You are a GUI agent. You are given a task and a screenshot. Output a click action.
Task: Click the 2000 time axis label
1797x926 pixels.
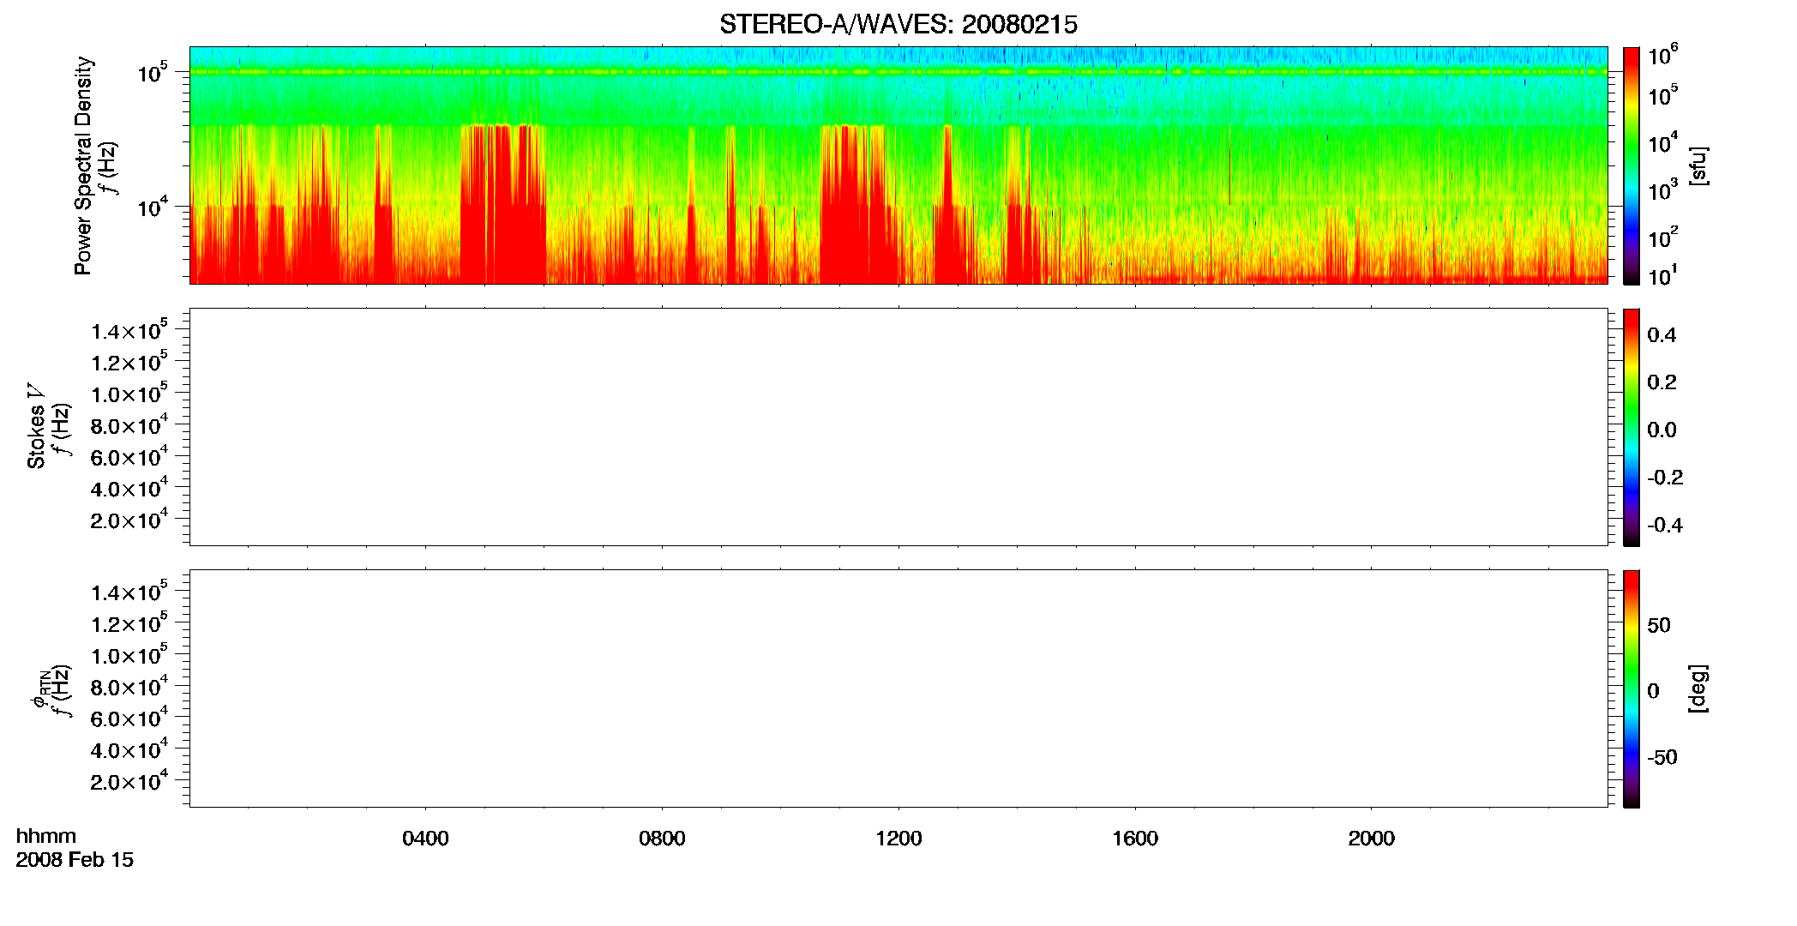1371,838
